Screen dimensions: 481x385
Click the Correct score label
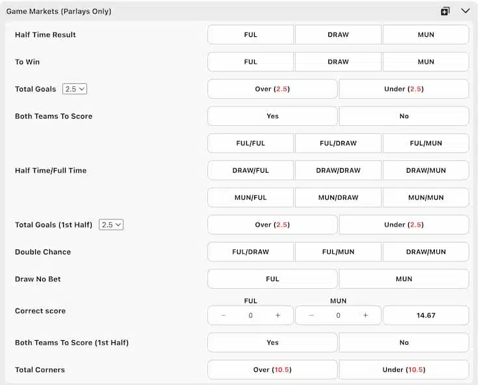[x=40, y=311]
